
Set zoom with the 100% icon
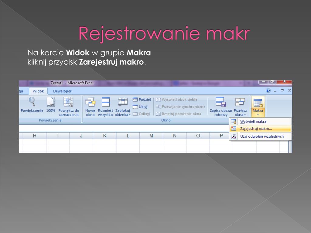point(51,102)
